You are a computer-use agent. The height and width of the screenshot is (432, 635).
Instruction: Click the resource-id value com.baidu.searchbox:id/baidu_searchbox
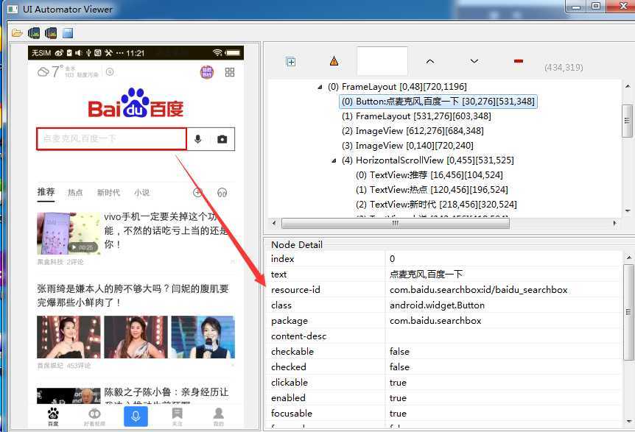pyautogui.click(x=478, y=290)
